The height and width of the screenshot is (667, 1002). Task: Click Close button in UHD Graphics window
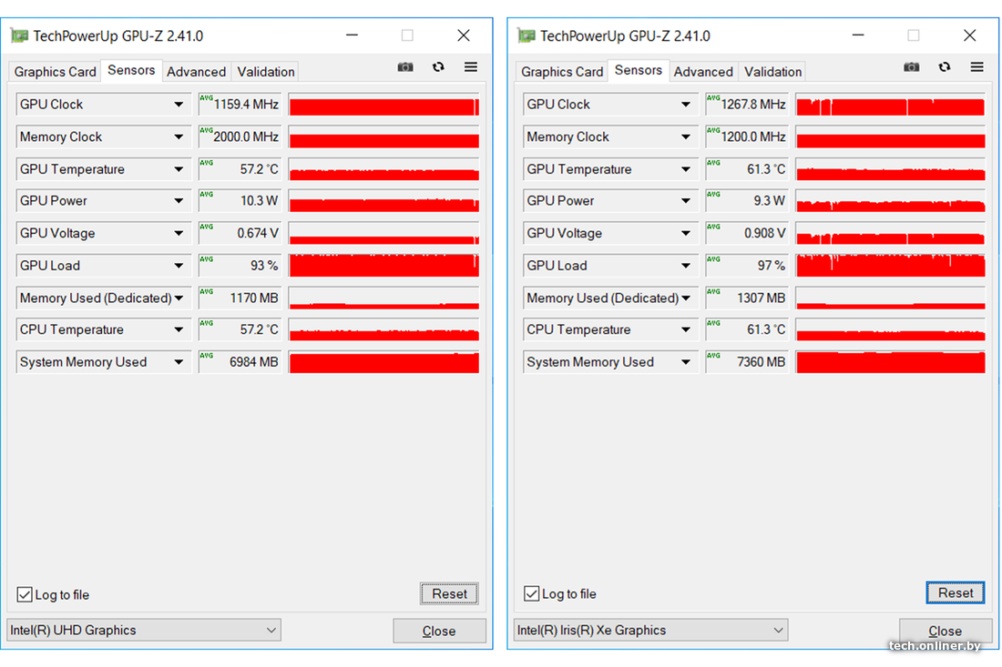pyautogui.click(x=439, y=631)
